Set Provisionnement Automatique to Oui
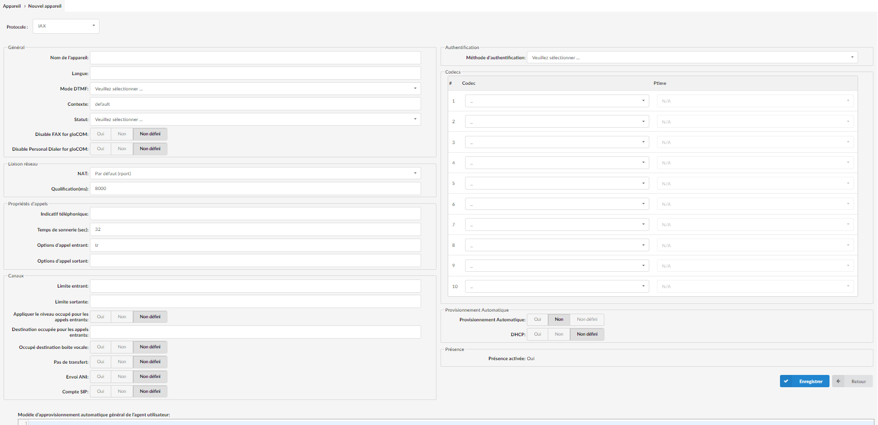 pos(538,319)
